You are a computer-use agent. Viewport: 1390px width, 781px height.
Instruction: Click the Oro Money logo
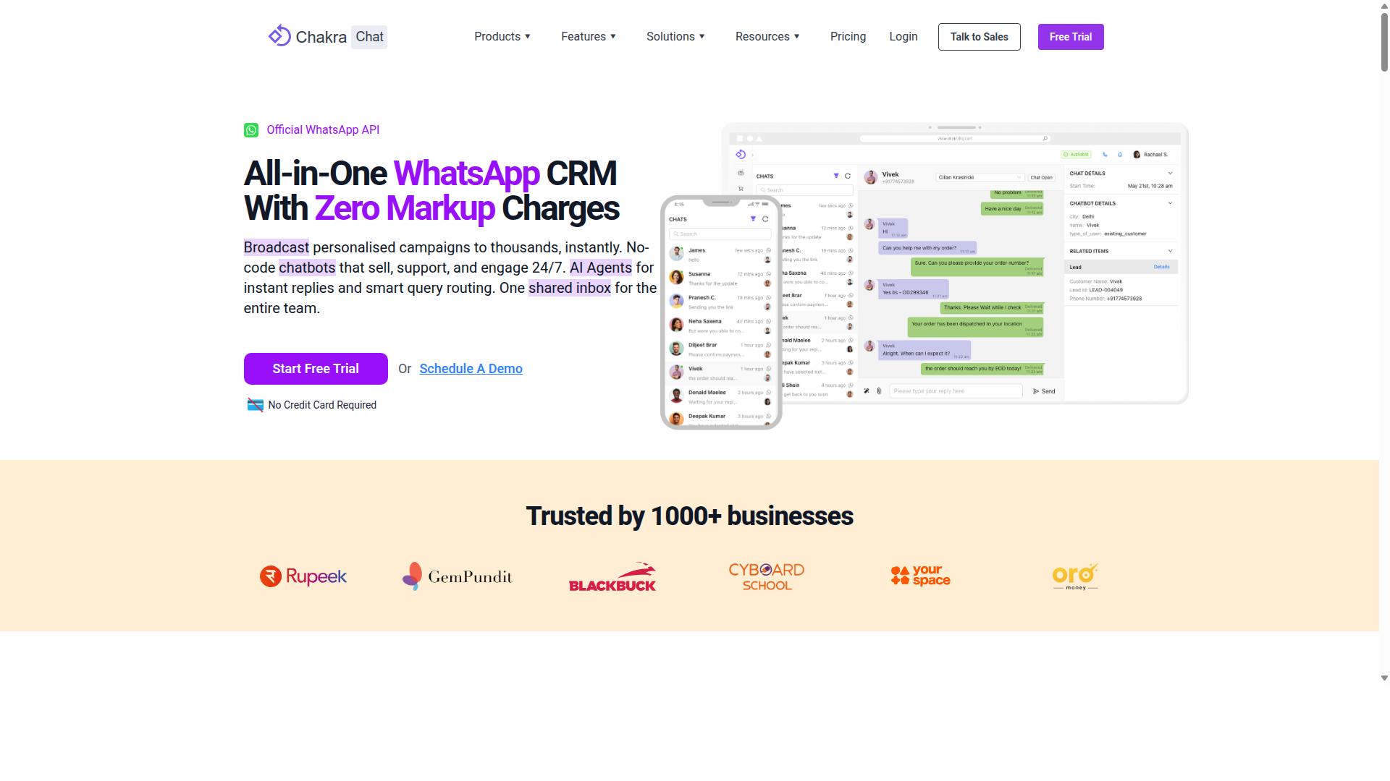[1075, 576]
